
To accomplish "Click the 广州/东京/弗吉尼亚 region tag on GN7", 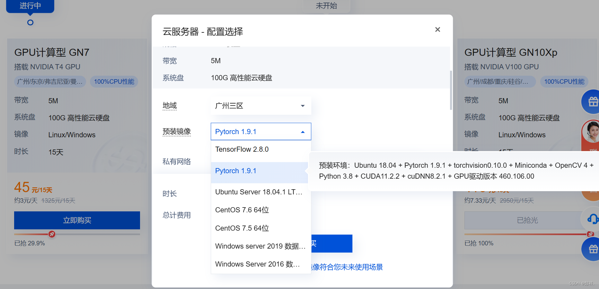I will pos(50,82).
